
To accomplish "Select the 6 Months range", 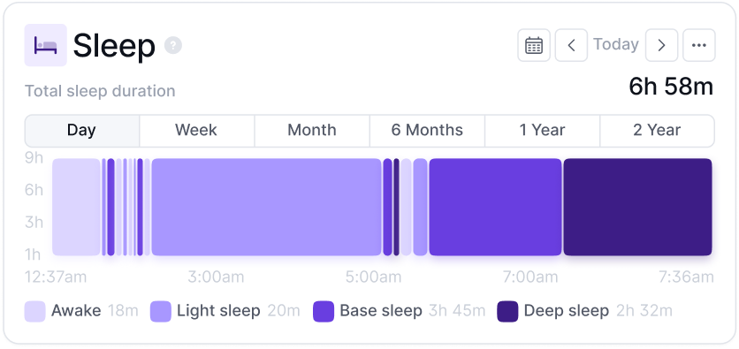I will [x=427, y=131].
